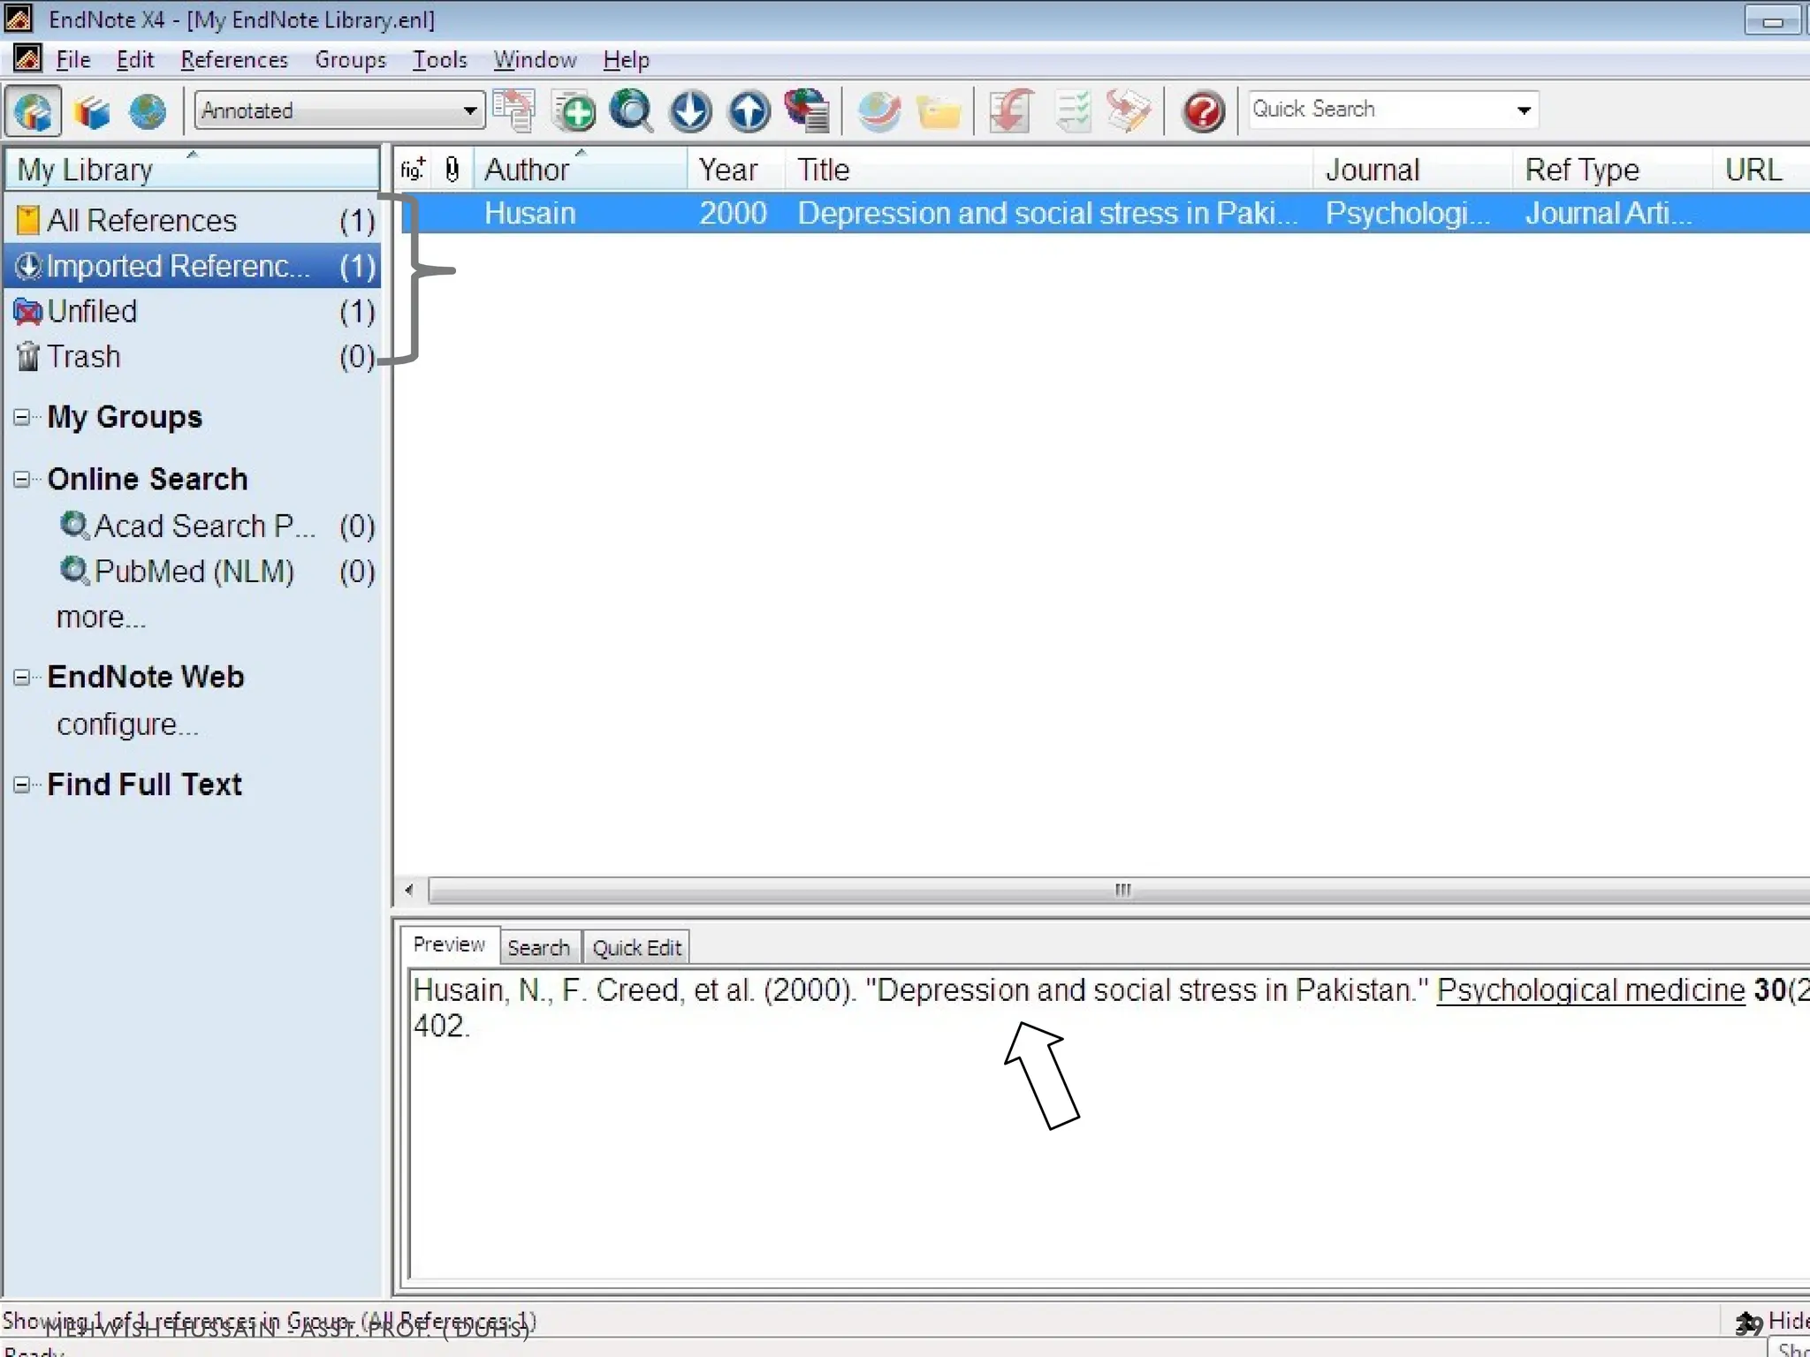The height and width of the screenshot is (1357, 1810).
Task: Click the Import down-arrow icon
Action: [690, 111]
